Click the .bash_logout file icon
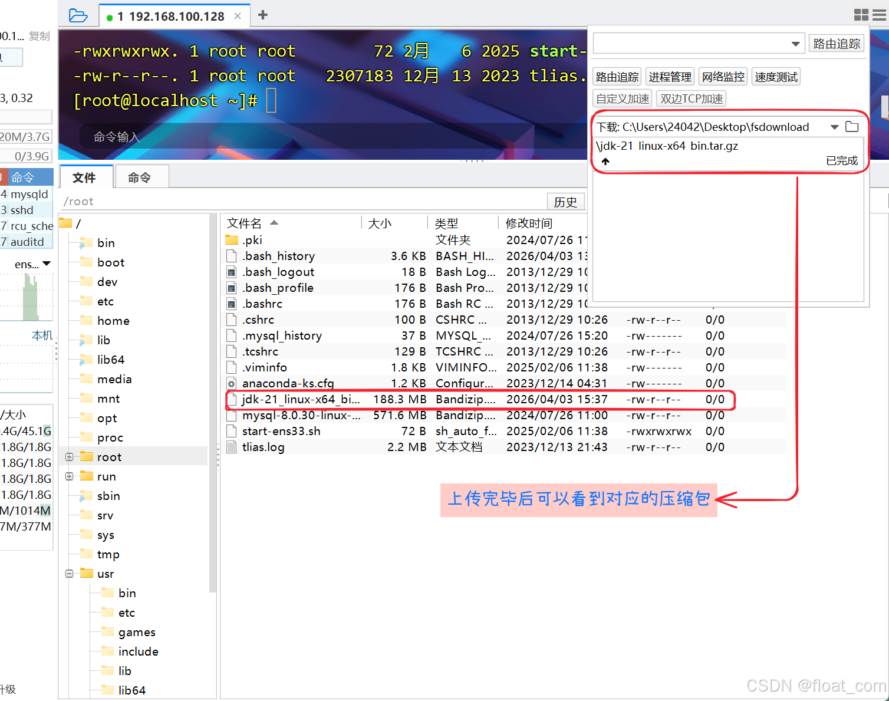The image size is (889, 701). 232,272
